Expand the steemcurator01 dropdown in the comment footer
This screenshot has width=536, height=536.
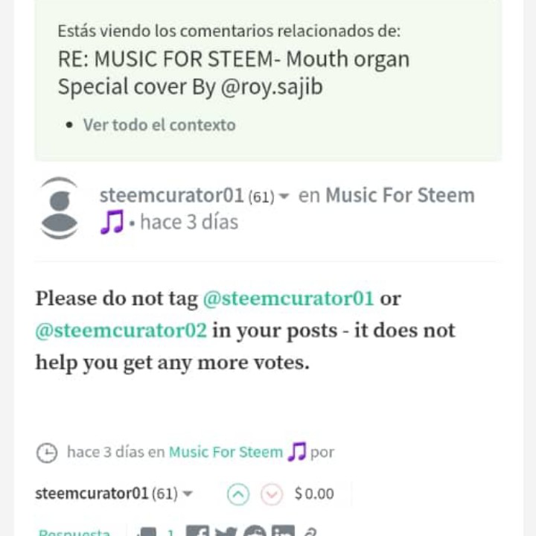[188, 494]
